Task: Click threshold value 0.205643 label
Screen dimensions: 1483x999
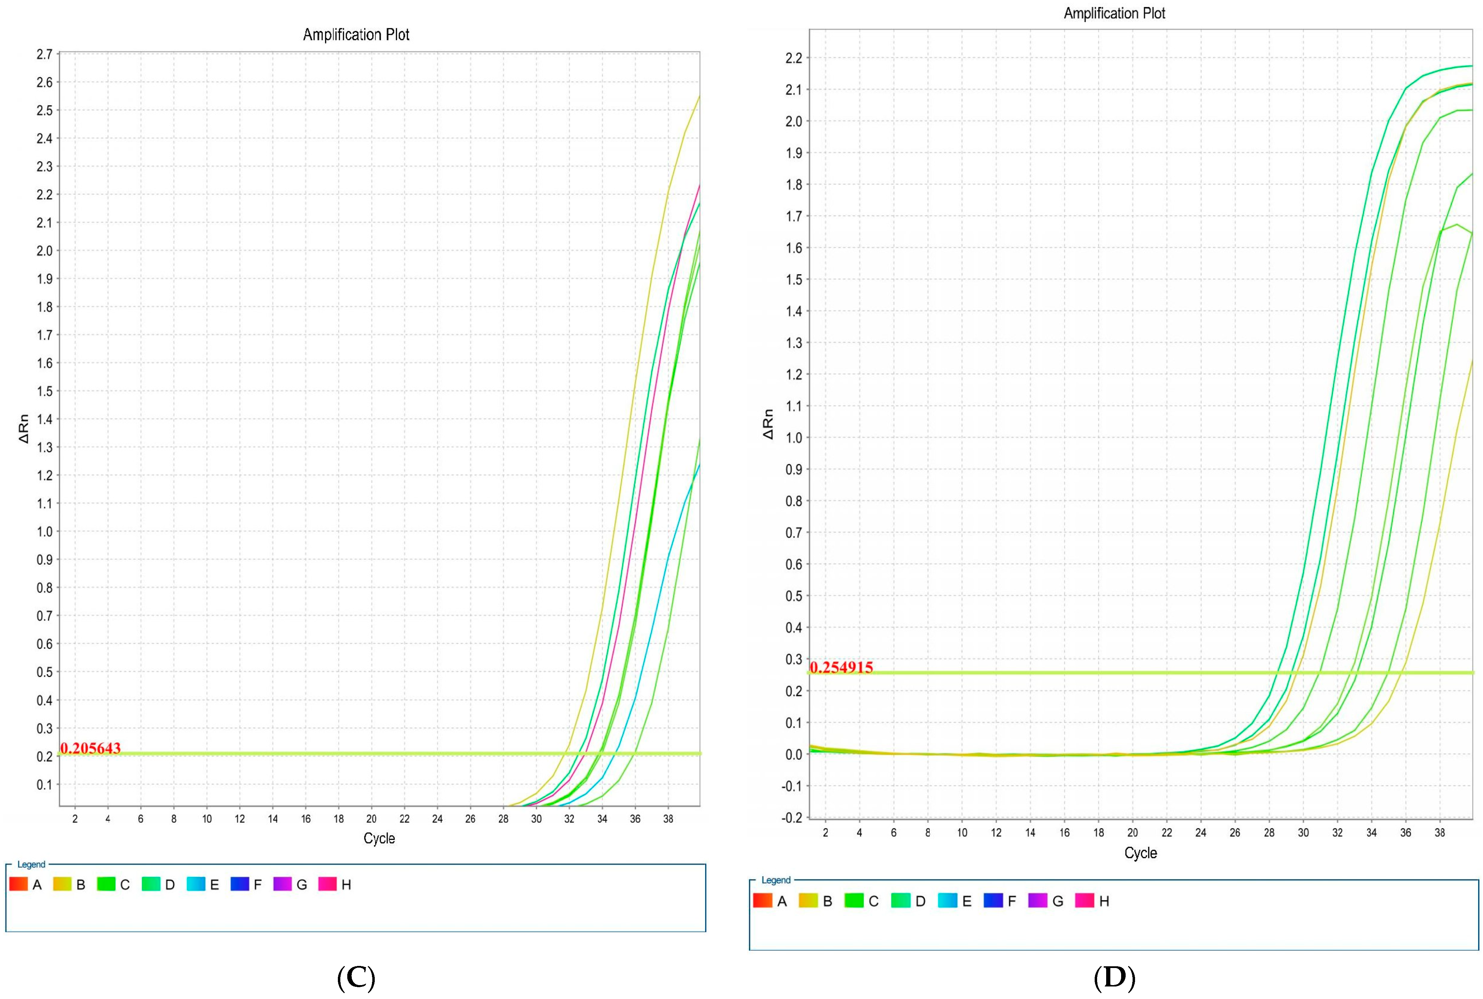Action: pyautogui.click(x=90, y=748)
